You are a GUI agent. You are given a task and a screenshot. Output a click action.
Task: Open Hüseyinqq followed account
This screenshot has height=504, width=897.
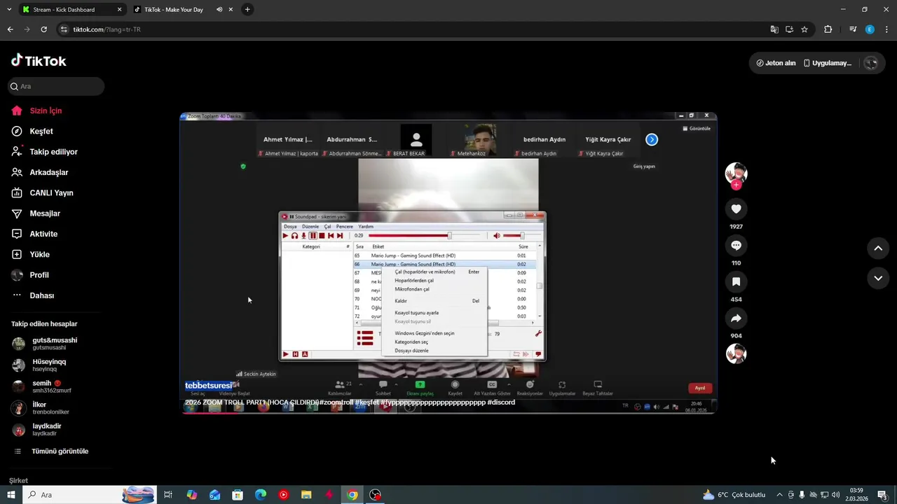click(39, 365)
